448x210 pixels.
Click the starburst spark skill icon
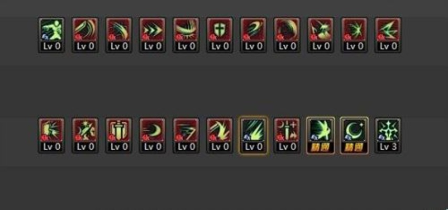click(x=354, y=35)
